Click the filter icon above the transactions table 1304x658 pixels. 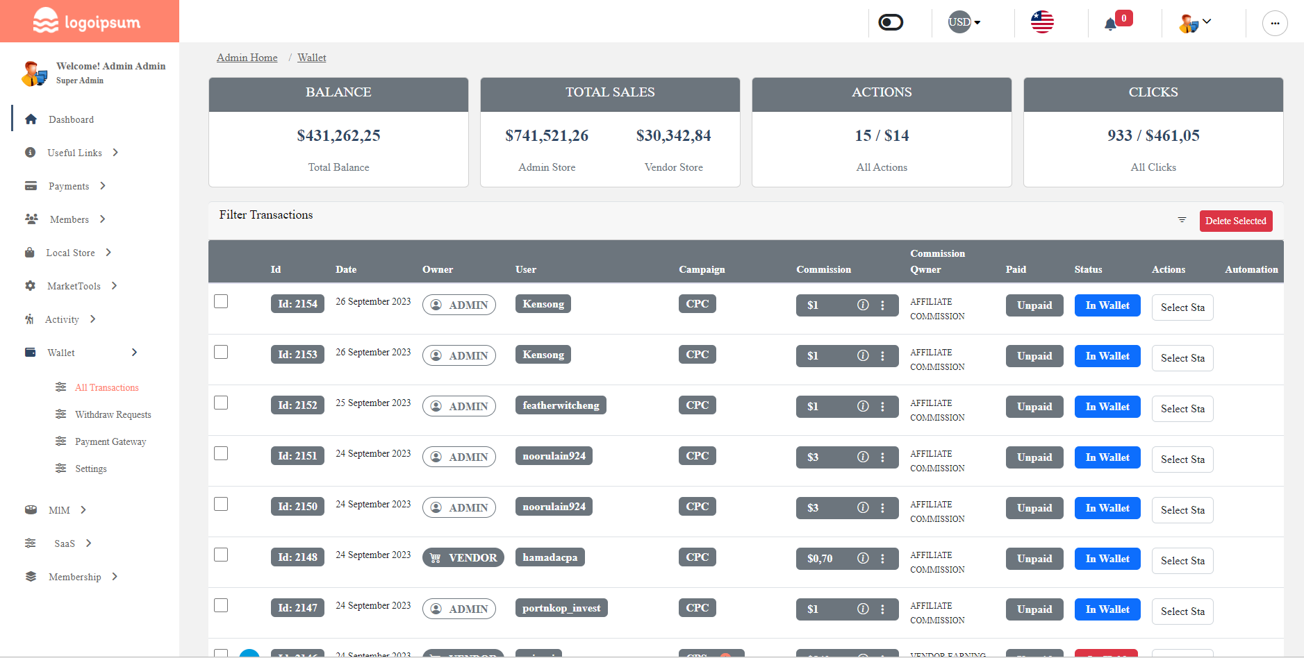coord(1182,219)
